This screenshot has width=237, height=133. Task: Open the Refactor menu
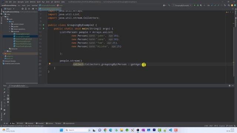coord(33,2)
